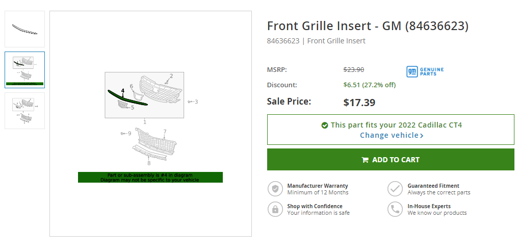Click the Manufacturer Warranty text
This screenshot has height=251, width=518.
click(x=318, y=186)
